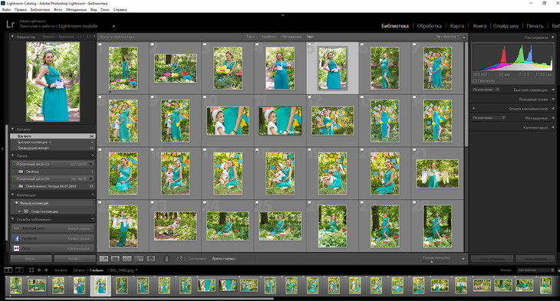Click second window display button 2
The width and height of the screenshot is (560, 301).
[19, 270]
